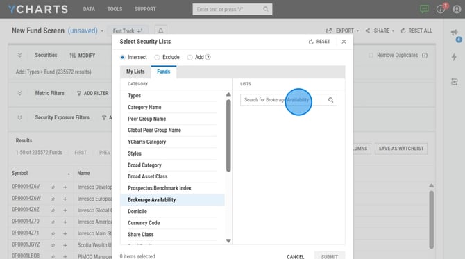Select the YCharts Category item
The width and height of the screenshot is (465, 259).
pyautogui.click(x=172, y=142)
